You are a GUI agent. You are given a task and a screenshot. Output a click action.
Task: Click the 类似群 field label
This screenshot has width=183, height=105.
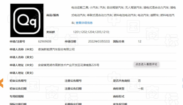click(51, 32)
